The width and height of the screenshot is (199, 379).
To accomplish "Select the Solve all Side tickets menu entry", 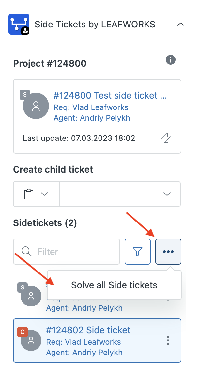I will [114, 285].
